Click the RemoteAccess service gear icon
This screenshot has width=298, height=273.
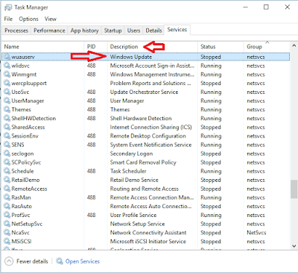tap(7, 189)
